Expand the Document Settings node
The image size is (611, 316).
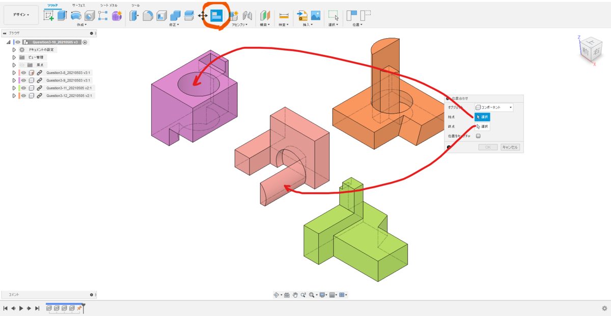click(14, 50)
